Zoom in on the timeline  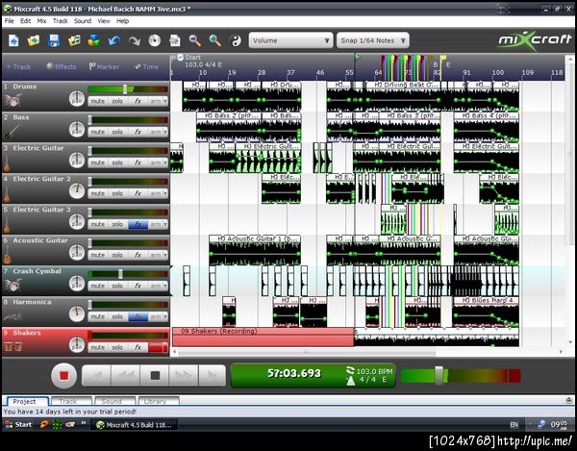(214, 40)
